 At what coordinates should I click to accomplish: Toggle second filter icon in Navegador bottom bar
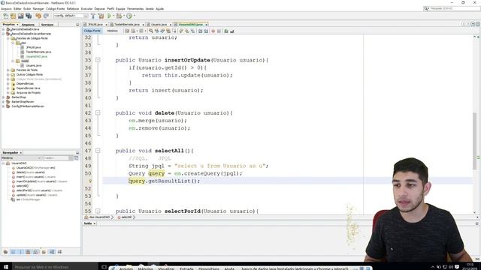[14, 252]
